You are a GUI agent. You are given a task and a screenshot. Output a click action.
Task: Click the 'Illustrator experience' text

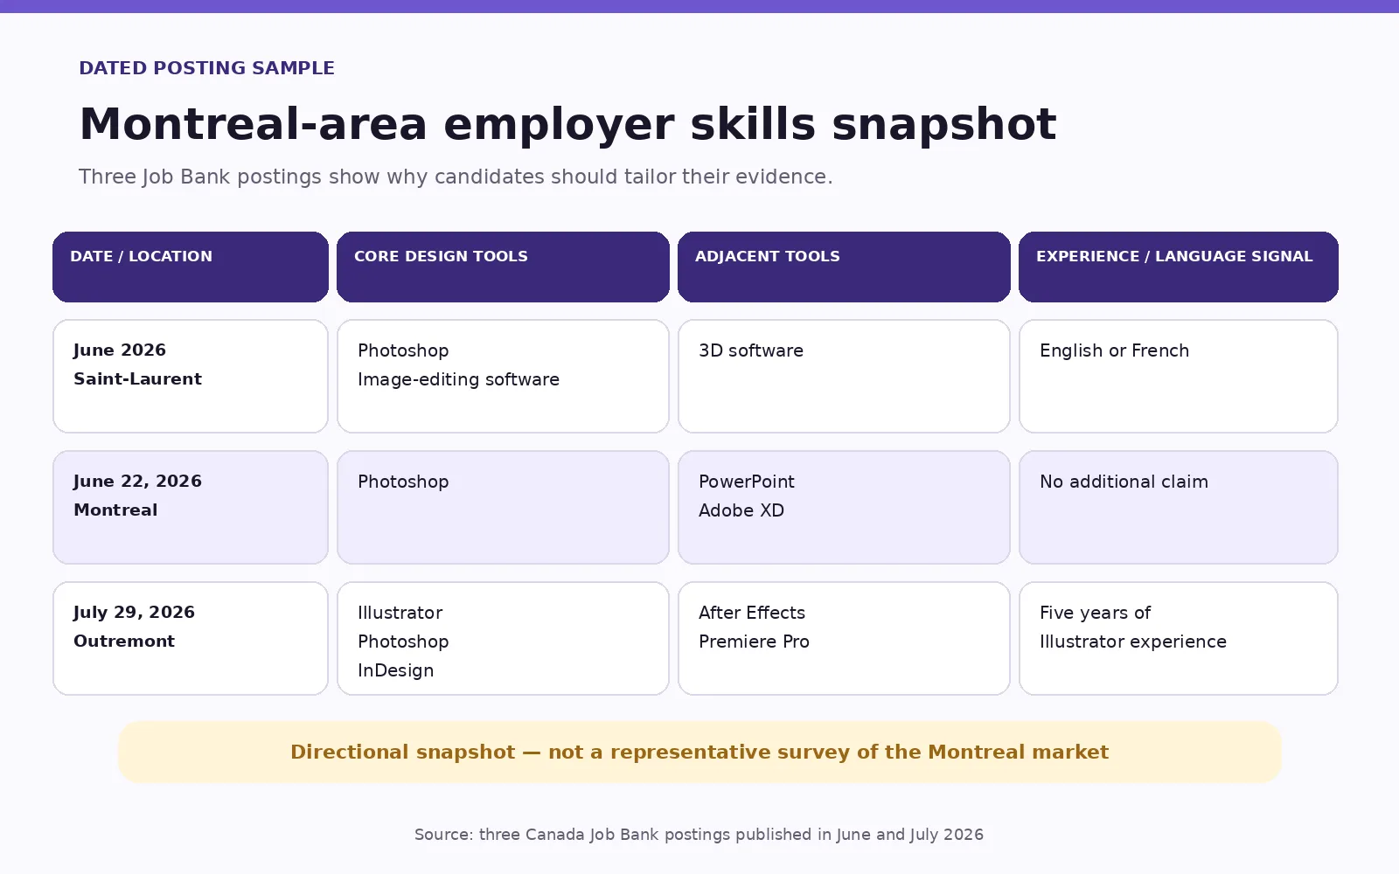1133,642
